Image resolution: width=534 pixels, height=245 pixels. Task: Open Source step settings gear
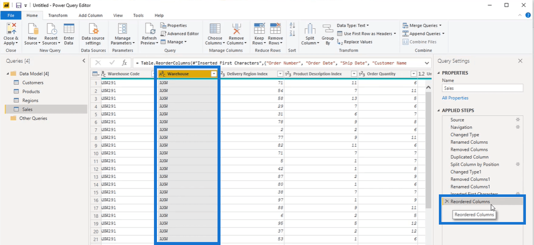518,120
